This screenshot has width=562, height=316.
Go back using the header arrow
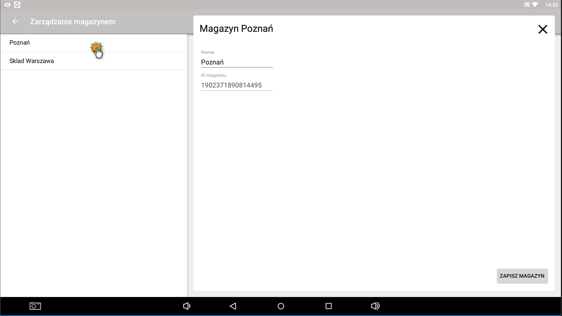[x=15, y=22]
